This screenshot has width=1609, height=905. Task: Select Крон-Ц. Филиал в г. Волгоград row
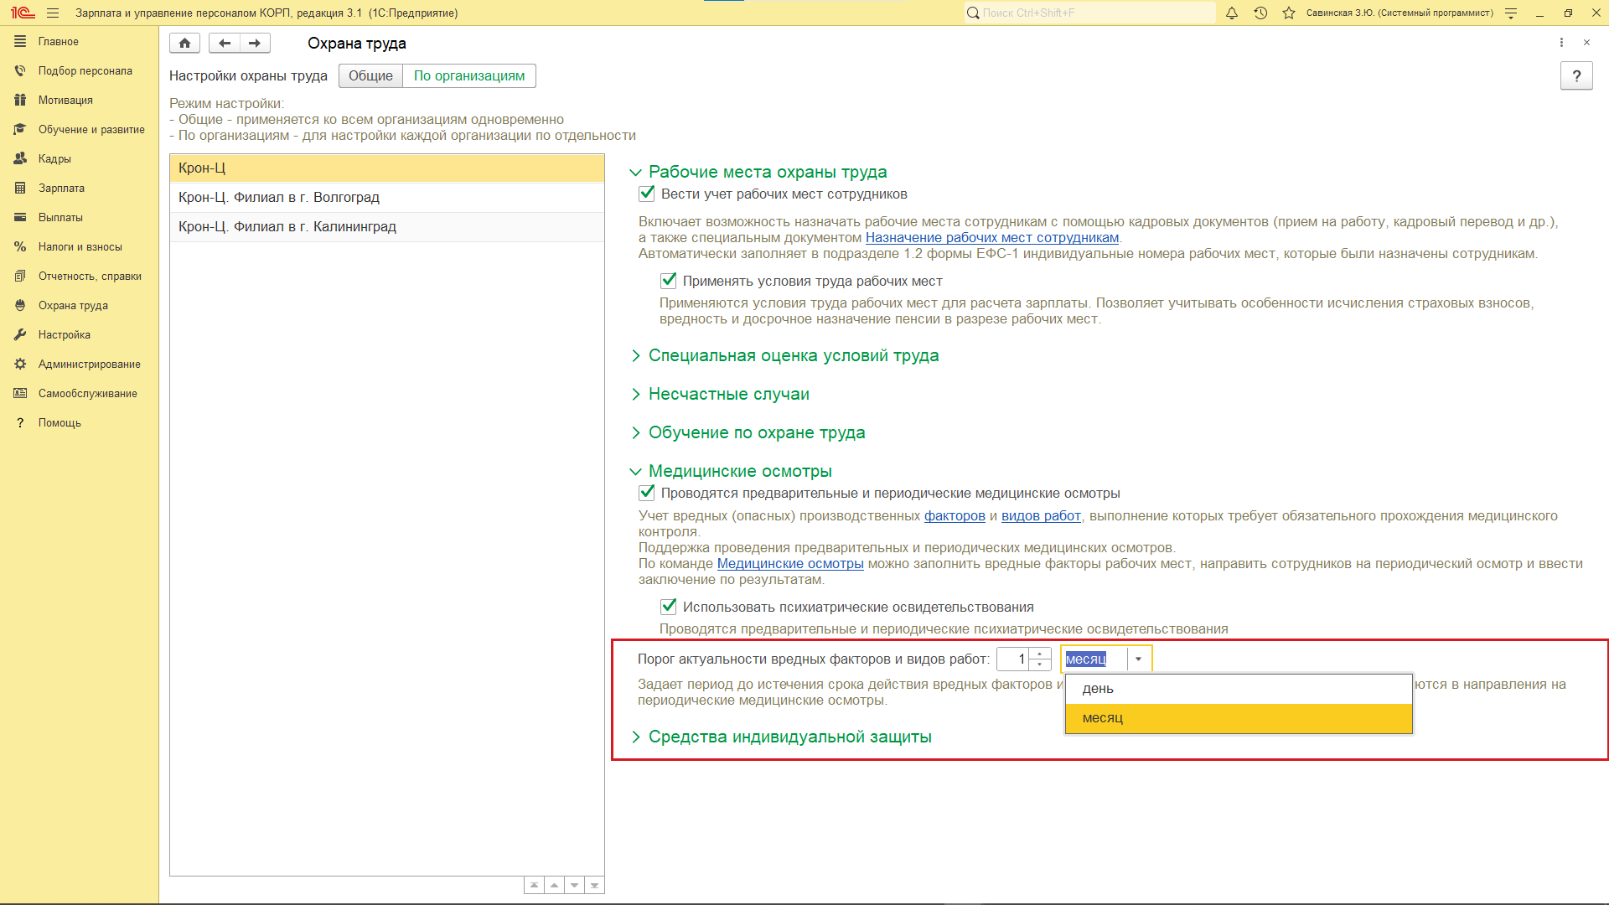coord(279,197)
